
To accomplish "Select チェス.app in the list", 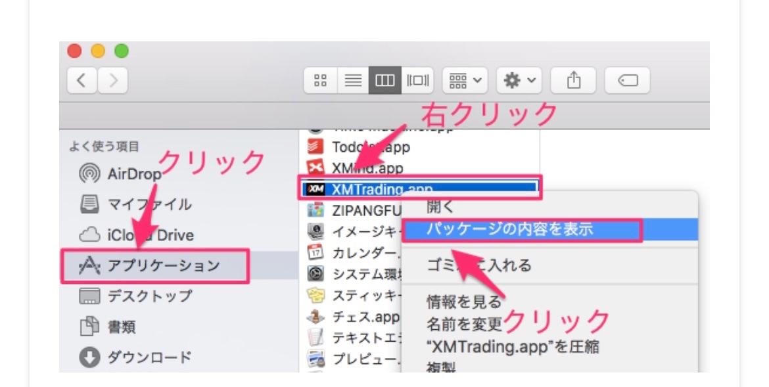I will coord(366,317).
